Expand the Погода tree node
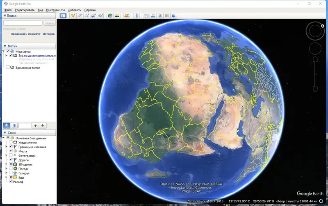 (x=6, y=169)
